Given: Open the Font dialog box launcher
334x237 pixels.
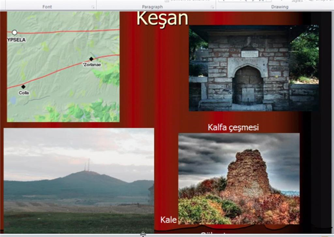Looking at the screenshot, I should [x=93, y=7].
